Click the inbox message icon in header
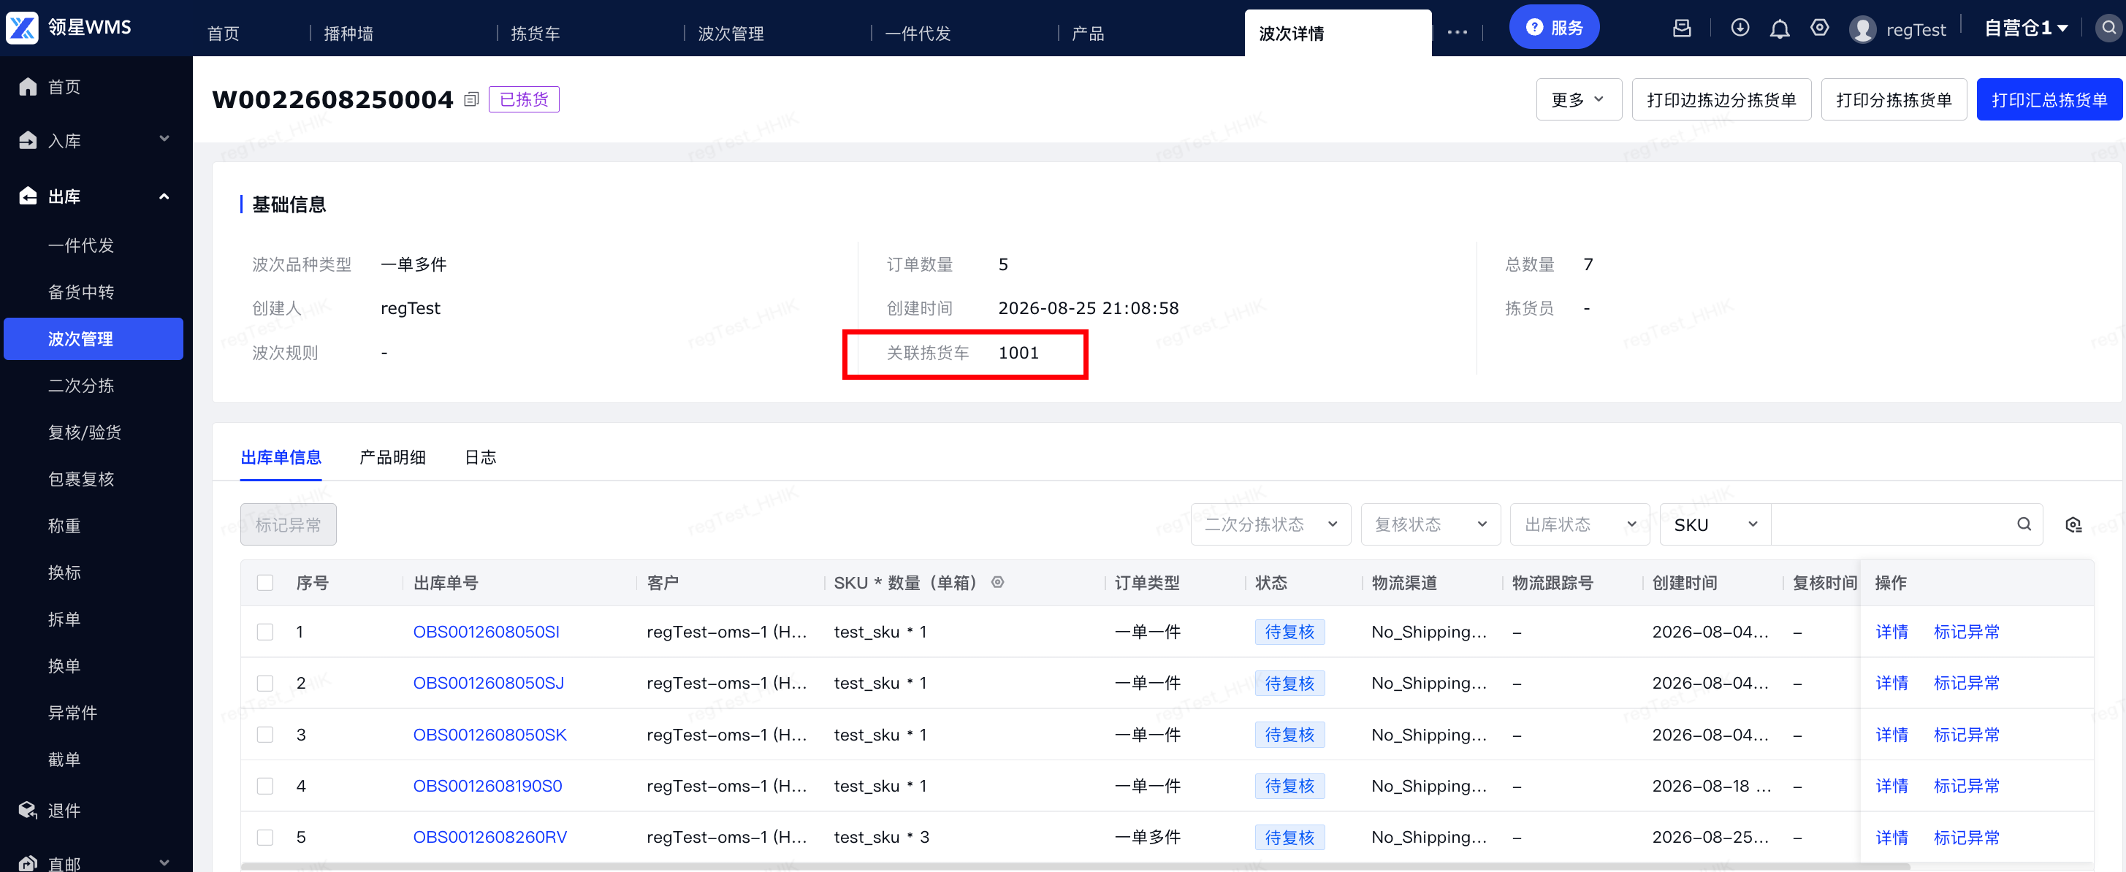Viewport: 2126px width, 872px height. (x=1682, y=28)
